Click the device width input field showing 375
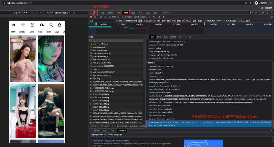Viewport: 274px width, 147px height. (x=33, y=13)
